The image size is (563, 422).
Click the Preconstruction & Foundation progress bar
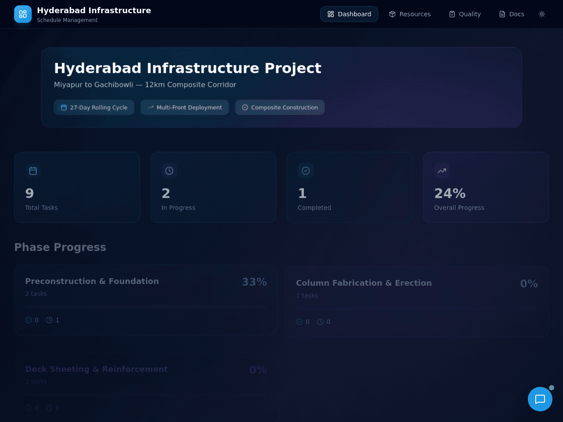pyautogui.click(x=146, y=307)
